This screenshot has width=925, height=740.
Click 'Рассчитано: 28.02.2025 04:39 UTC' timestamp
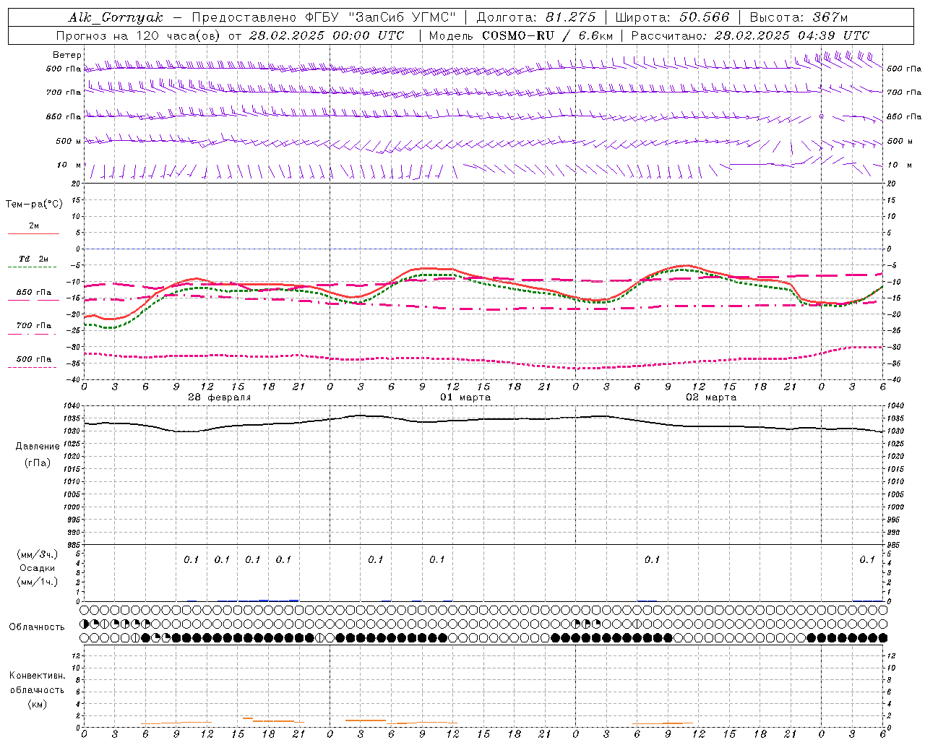coord(750,35)
